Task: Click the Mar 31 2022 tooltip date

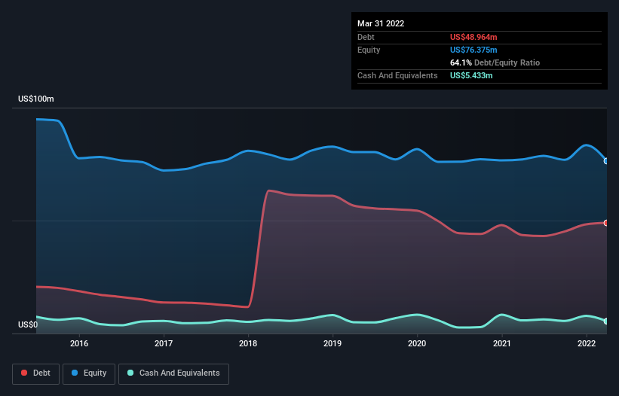Action: point(381,23)
